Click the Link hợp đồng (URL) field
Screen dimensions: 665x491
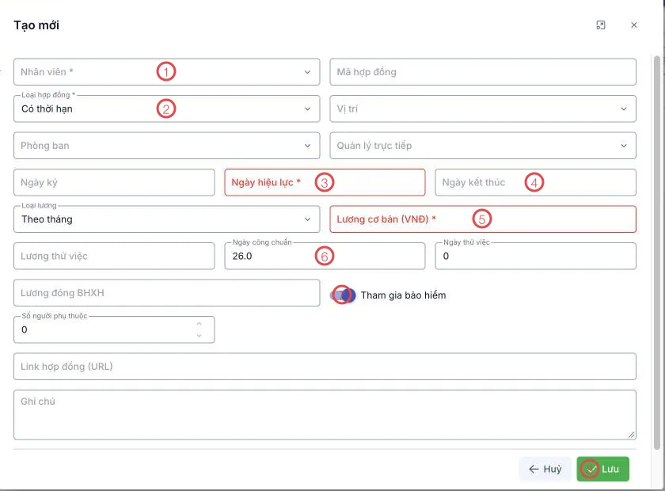325,366
